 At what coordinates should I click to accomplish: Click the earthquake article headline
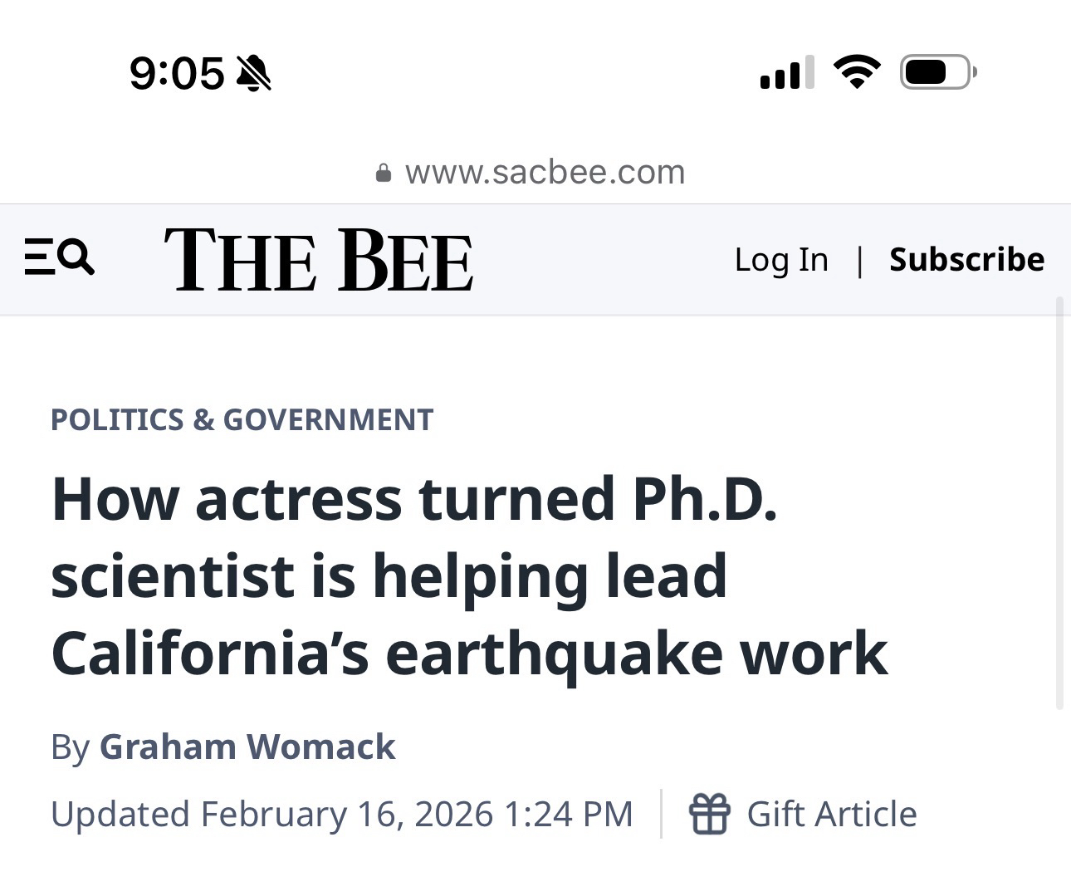tap(469, 575)
